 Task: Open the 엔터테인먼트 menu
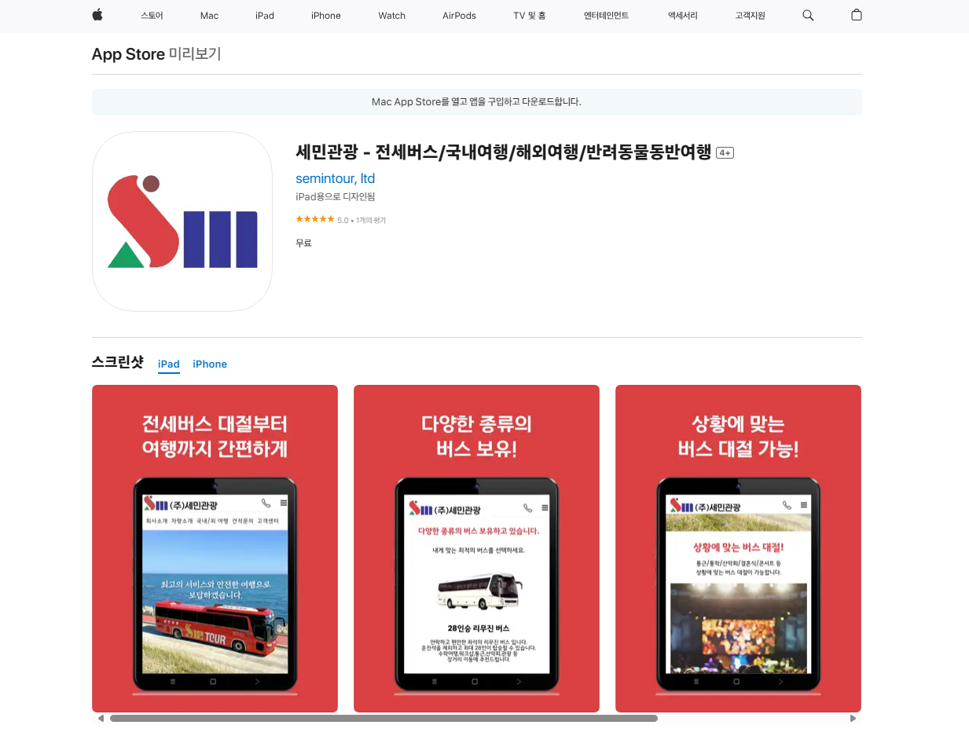(606, 16)
